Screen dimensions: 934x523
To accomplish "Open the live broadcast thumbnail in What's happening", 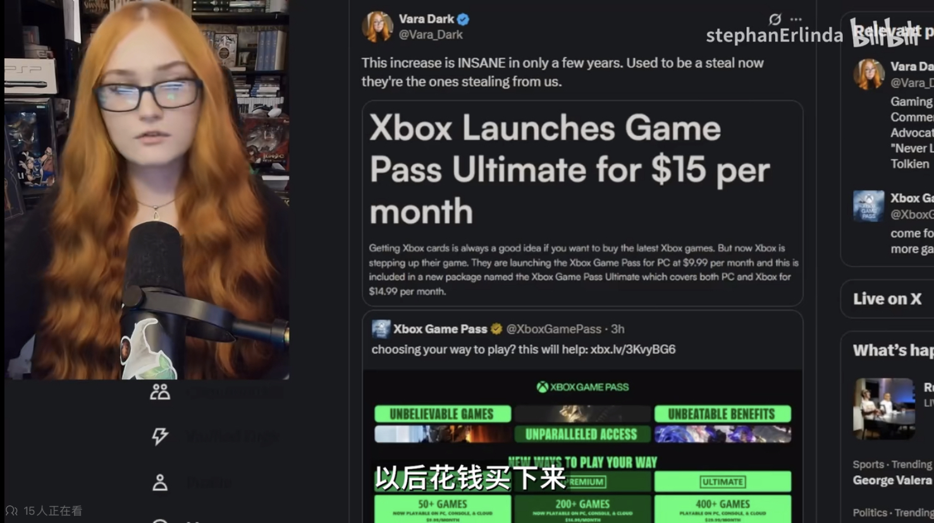I will click(884, 409).
